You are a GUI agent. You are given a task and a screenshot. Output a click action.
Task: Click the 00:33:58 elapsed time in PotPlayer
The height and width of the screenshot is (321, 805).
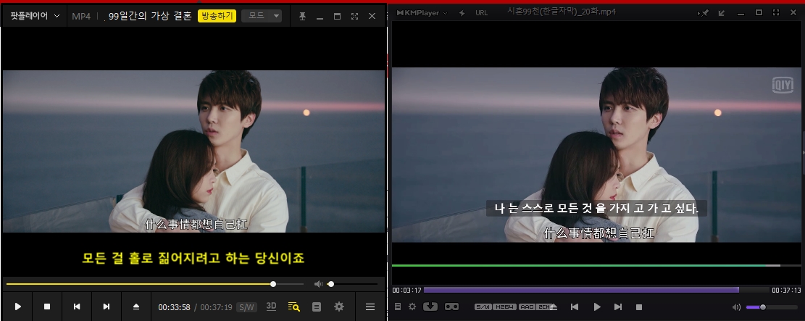coord(174,307)
